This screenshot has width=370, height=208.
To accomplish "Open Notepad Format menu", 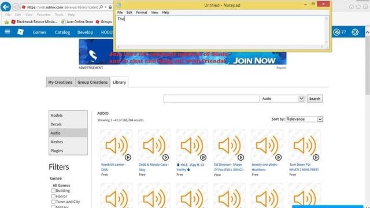I will tap(142, 13).
